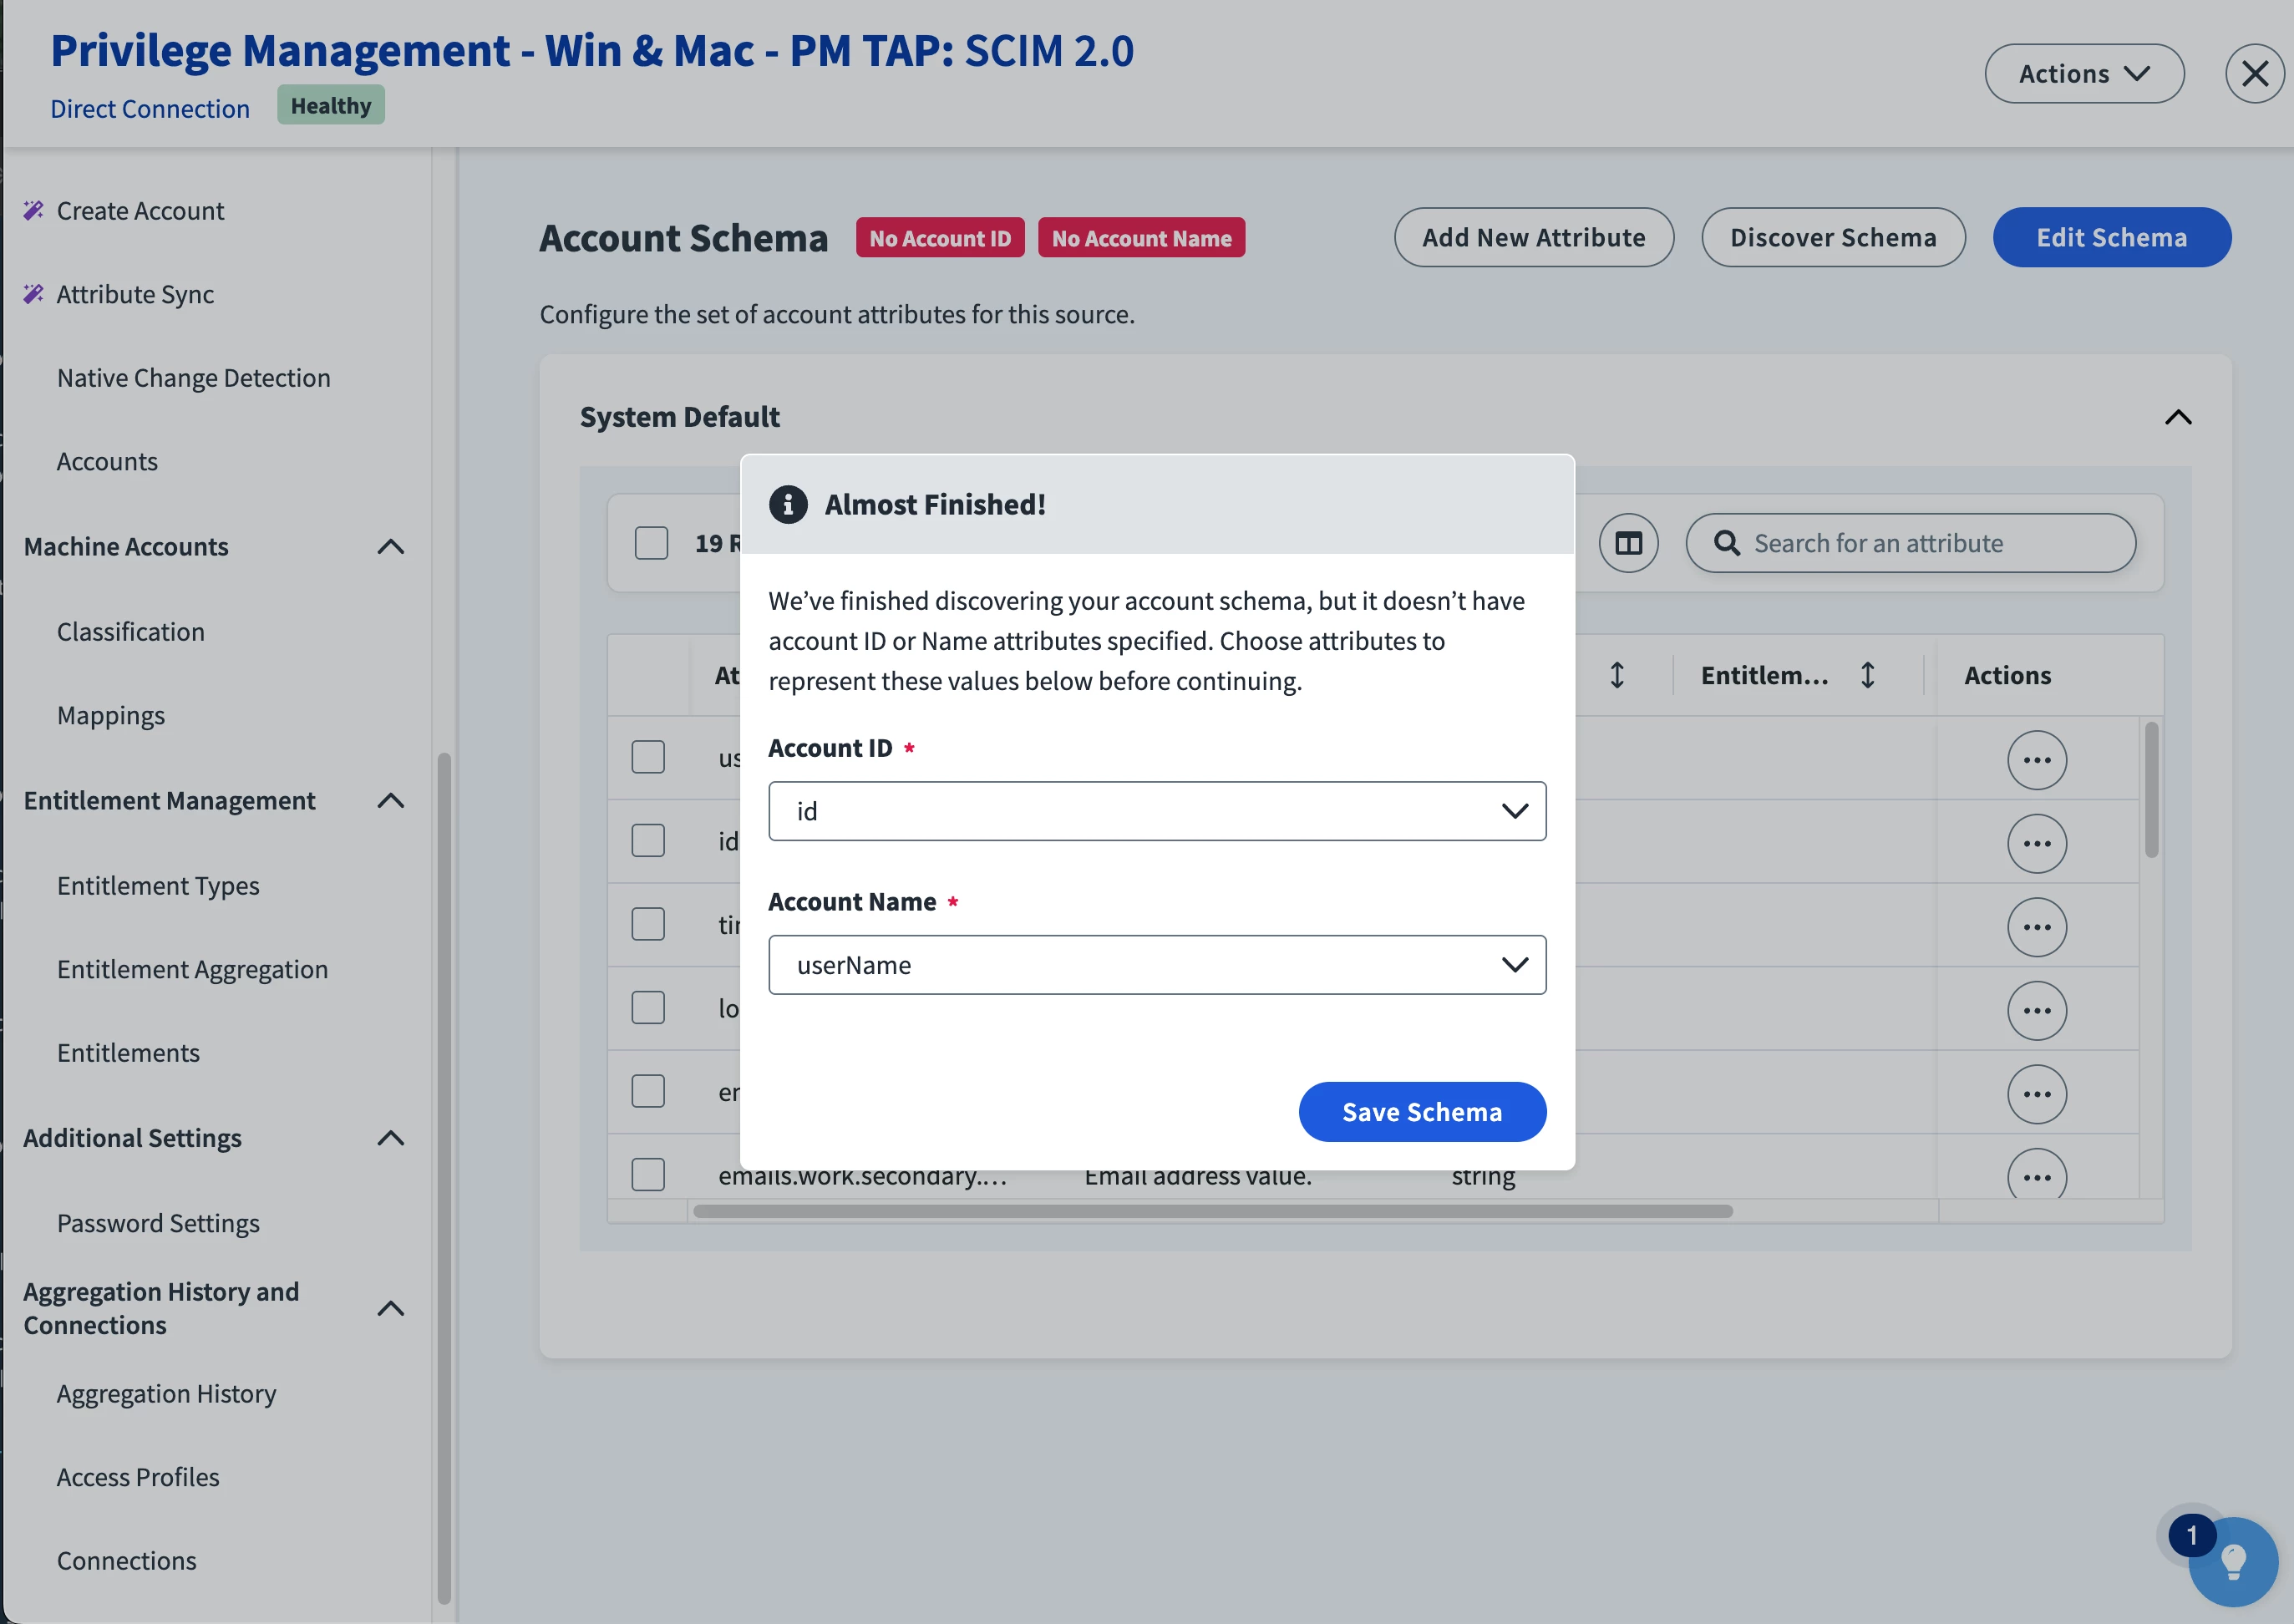
Task: Open Aggregation History
Action: point(166,1394)
